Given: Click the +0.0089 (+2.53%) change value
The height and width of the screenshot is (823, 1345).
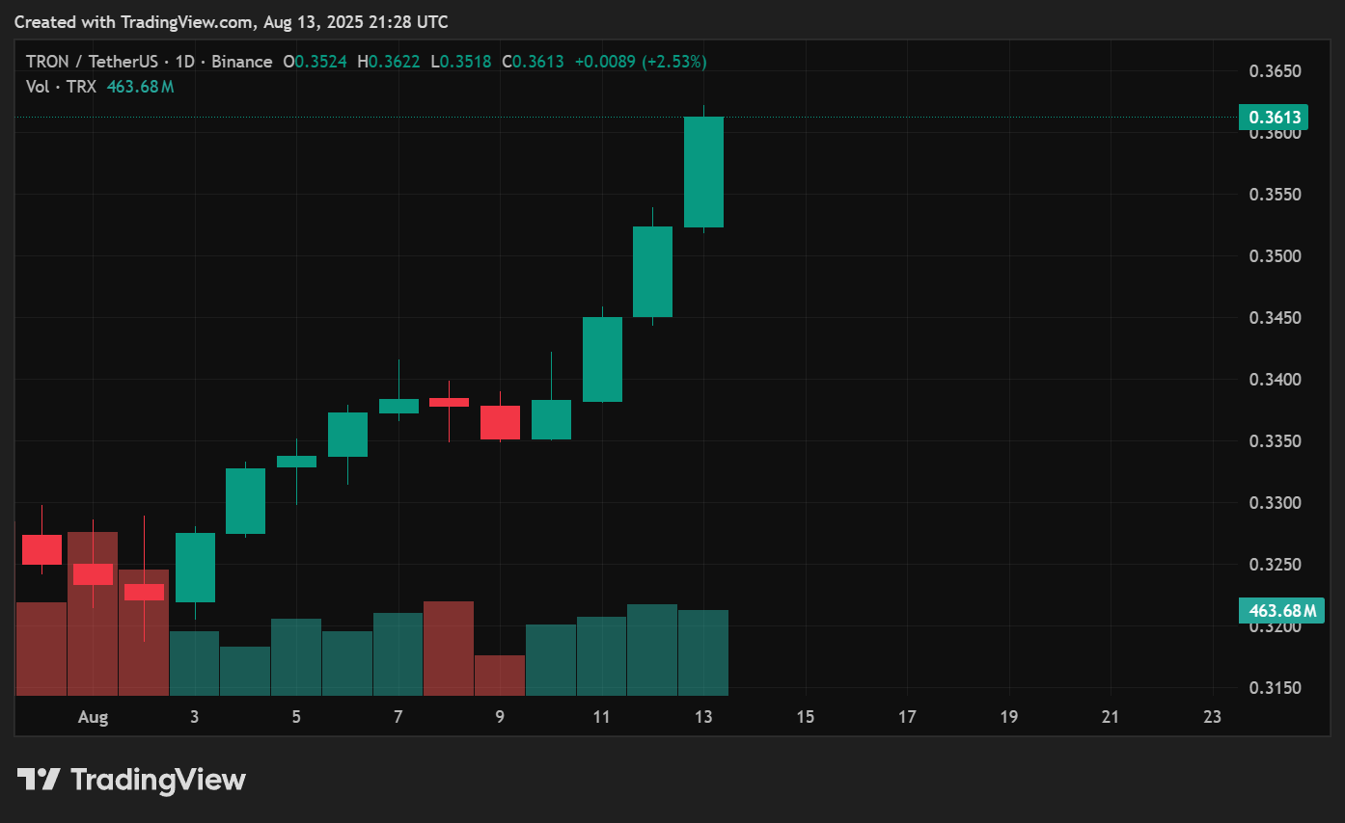Looking at the screenshot, I should 641,62.
